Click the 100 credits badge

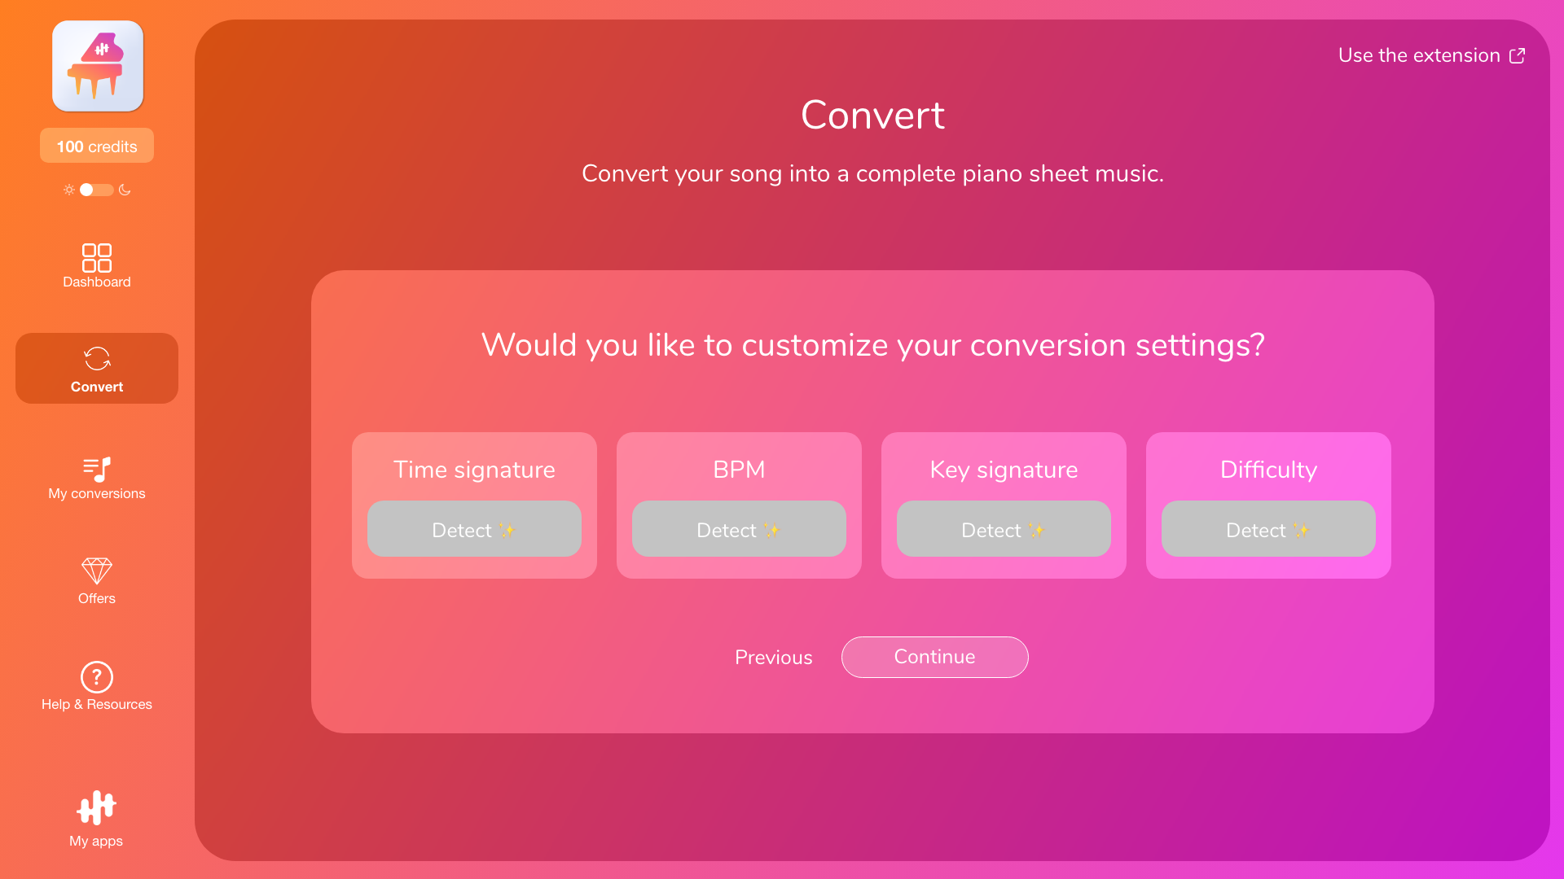[x=97, y=146]
